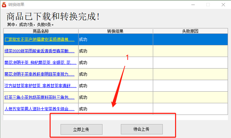This screenshot has width=231, height=138.
Task: Click the 其中，成功7条，失败0条 summary text
Action: (x=30, y=25)
